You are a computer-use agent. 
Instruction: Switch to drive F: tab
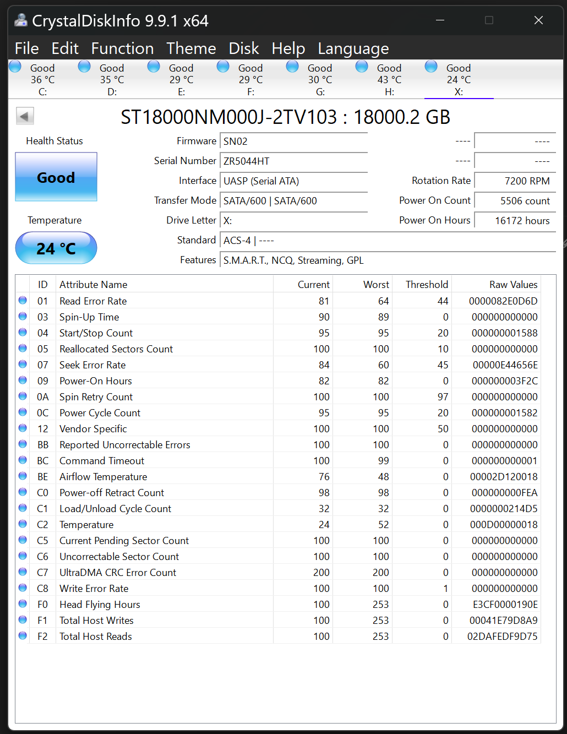coord(250,79)
